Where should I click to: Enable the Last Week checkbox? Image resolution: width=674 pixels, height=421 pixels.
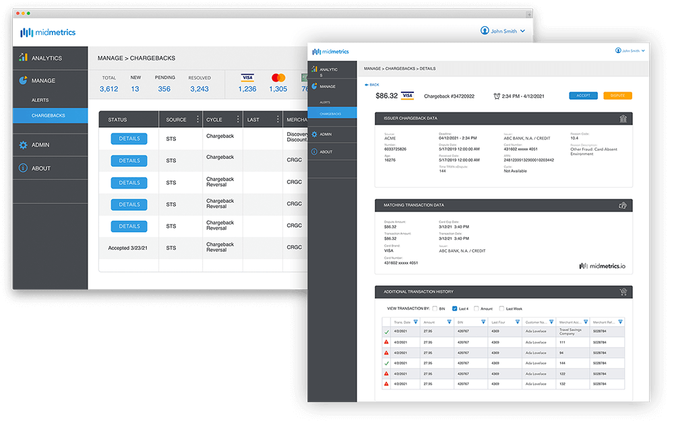pos(501,309)
